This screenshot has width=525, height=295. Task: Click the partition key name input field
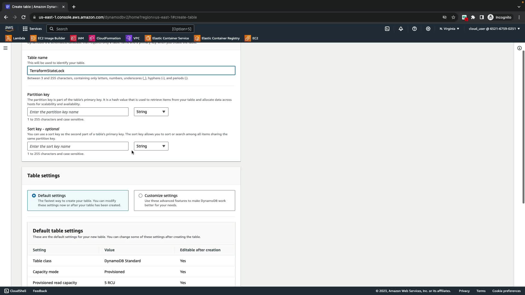click(x=78, y=112)
